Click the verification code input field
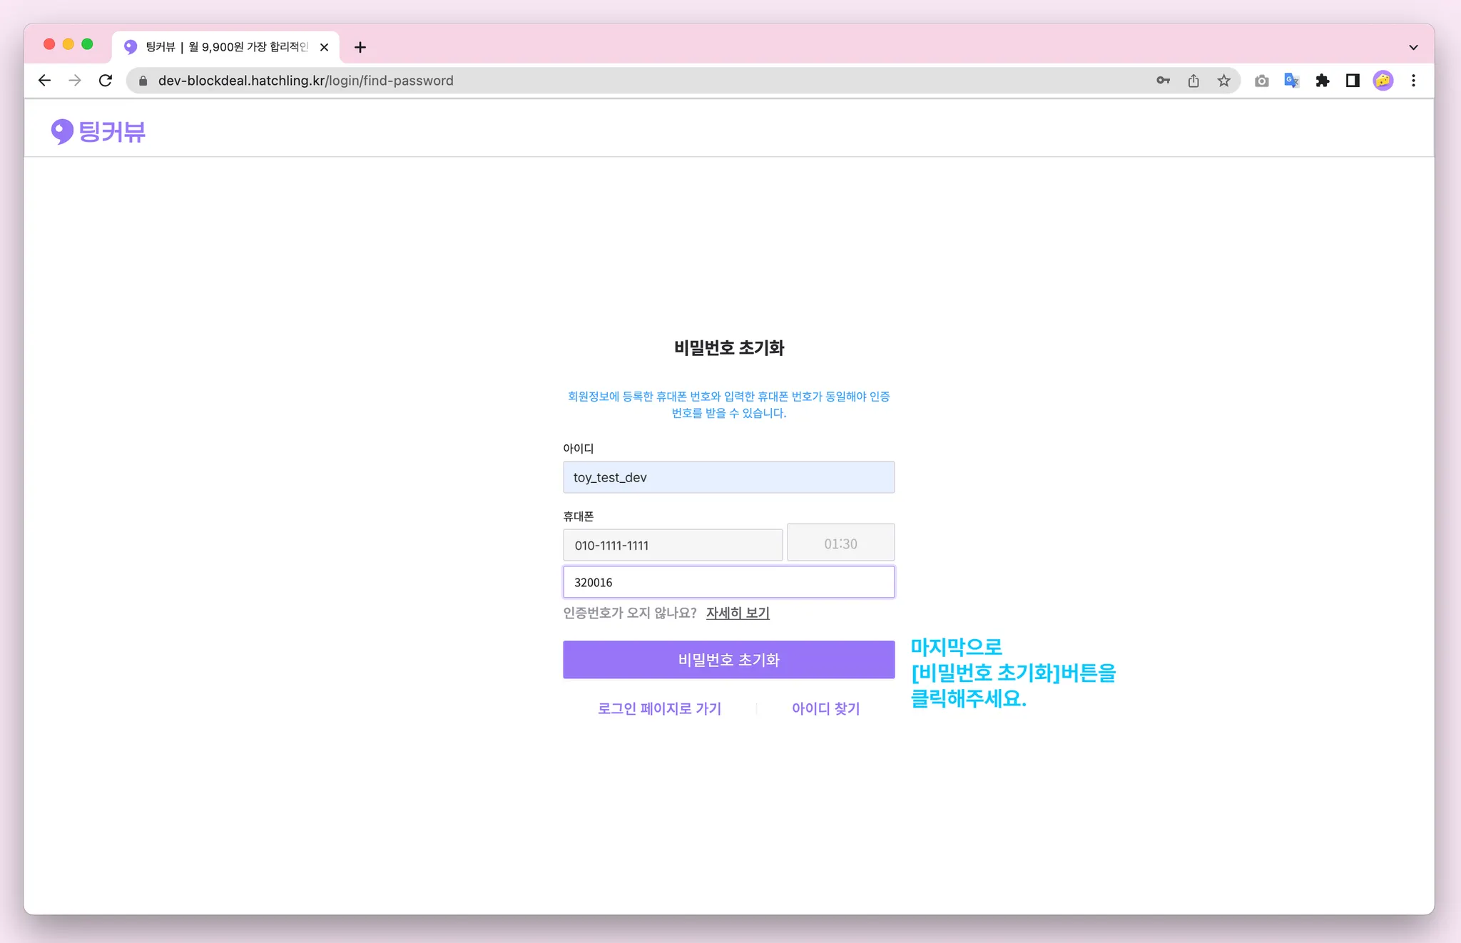1461x943 pixels. (728, 582)
